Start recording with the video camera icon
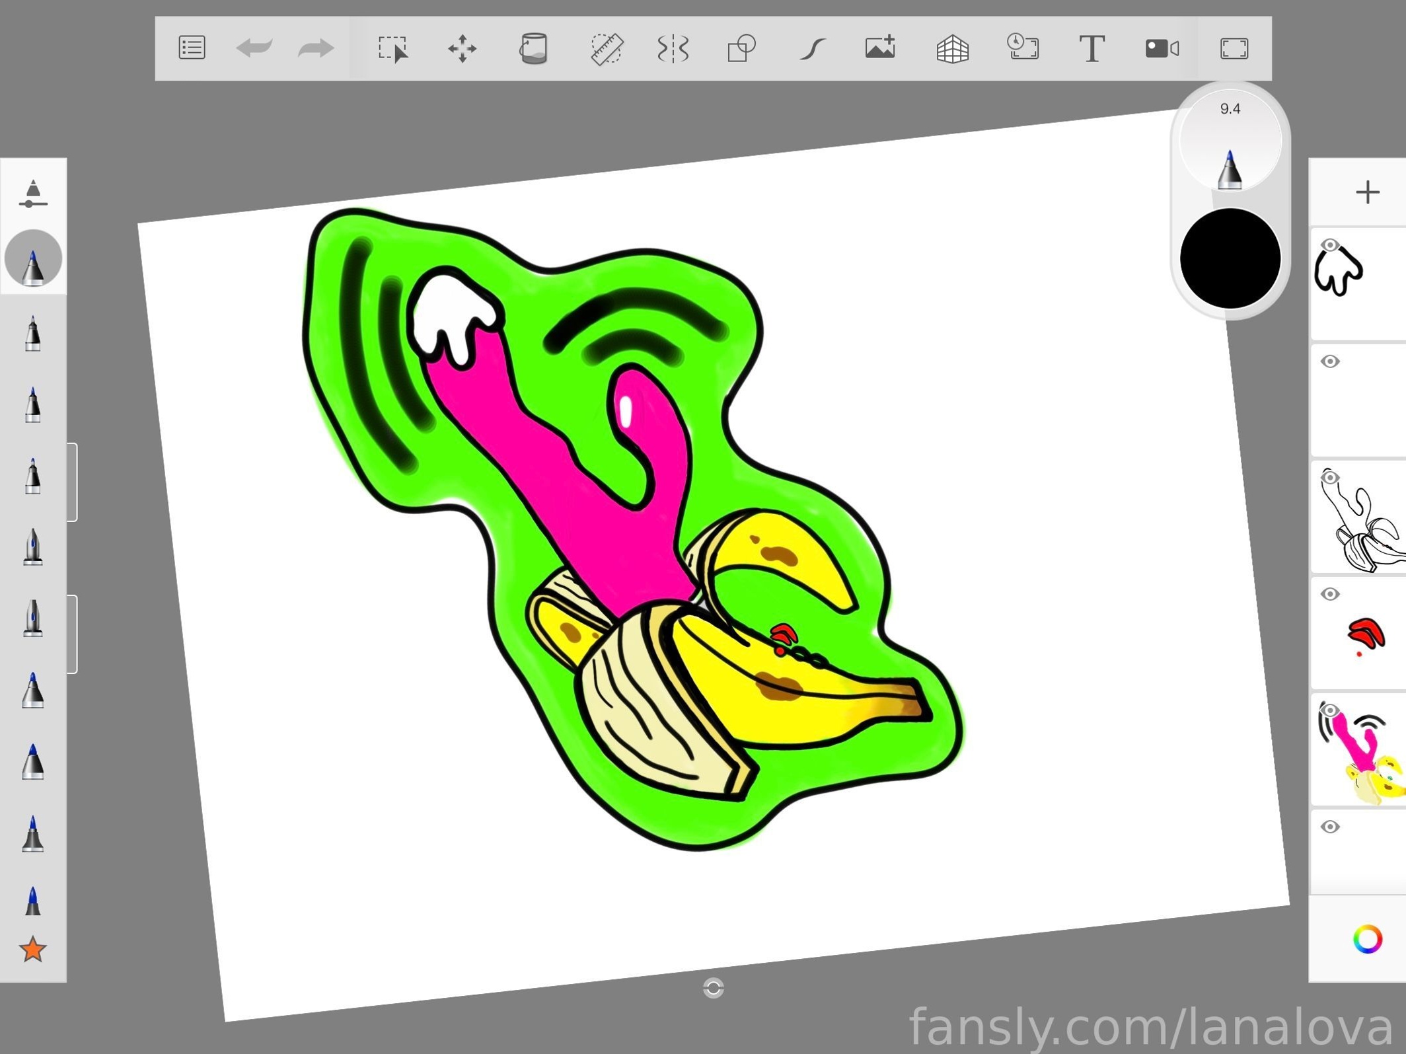This screenshot has height=1054, width=1406. 1162,48
